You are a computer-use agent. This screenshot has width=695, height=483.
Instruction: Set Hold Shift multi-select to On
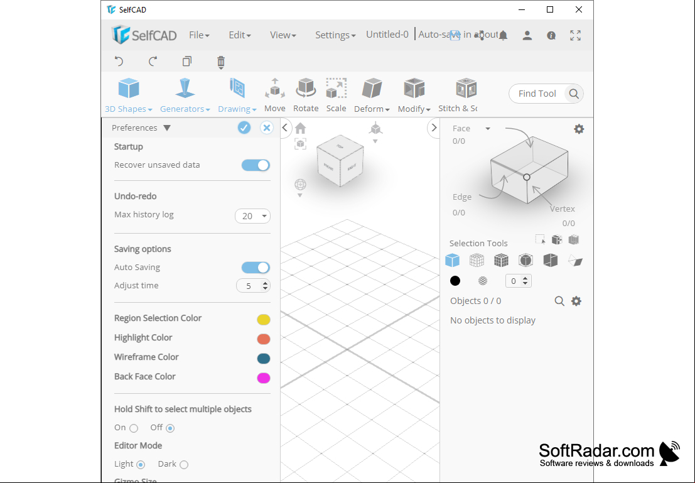134,428
